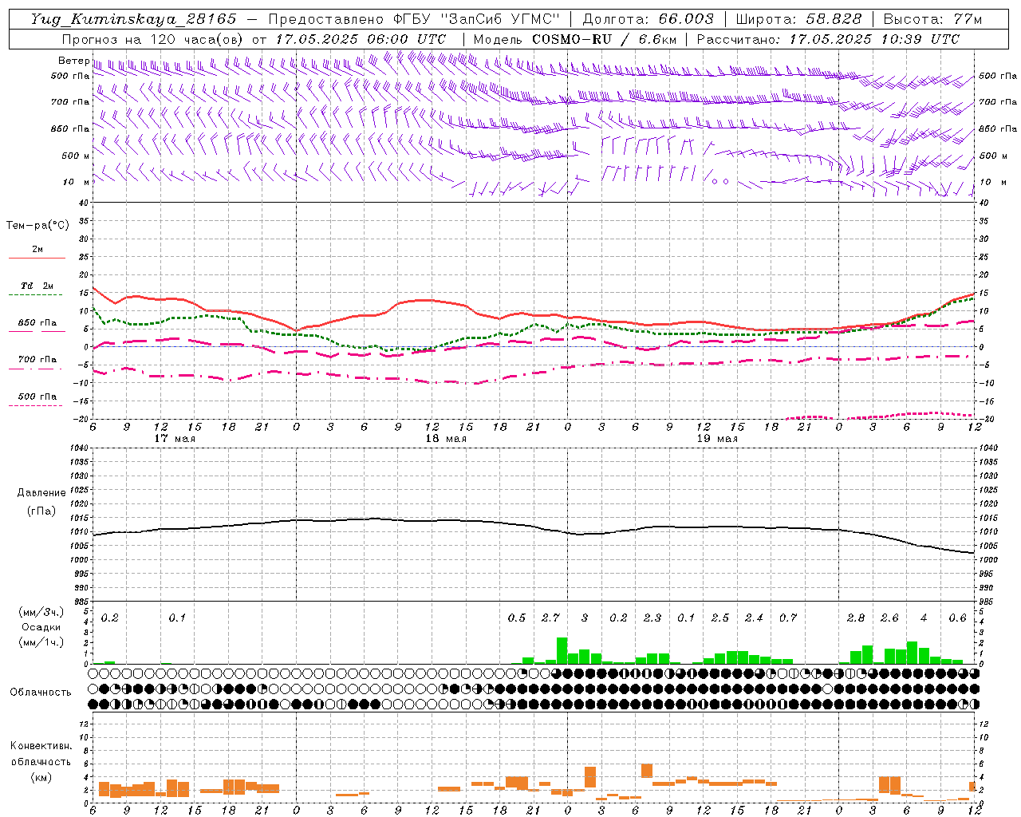Viewport: 1021px width, 817px height.
Task: Click the 2.8 precipitation total
Action: 856,618
